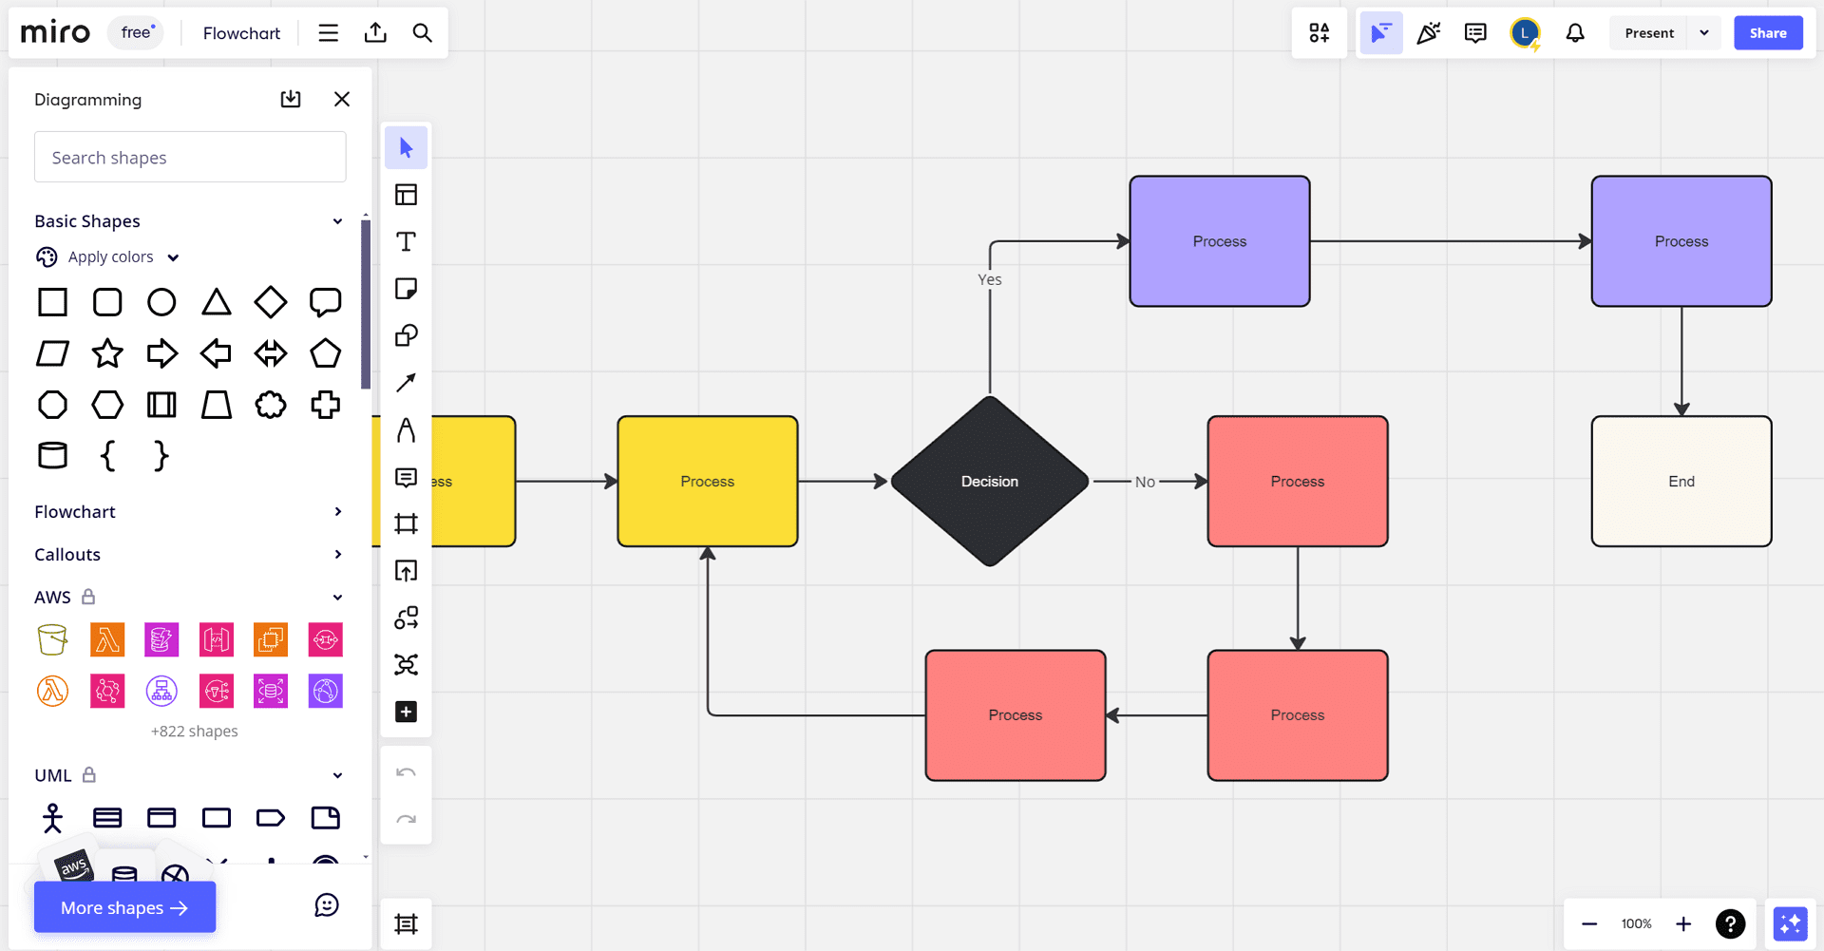
Task: Close the Diagramming panel
Action: coord(342,99)
